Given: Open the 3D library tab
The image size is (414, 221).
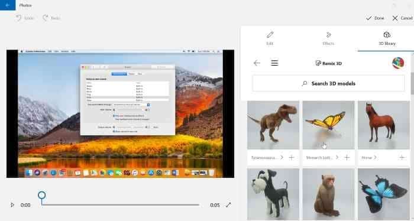Looking at the screenshot, I should pos(387,38).
